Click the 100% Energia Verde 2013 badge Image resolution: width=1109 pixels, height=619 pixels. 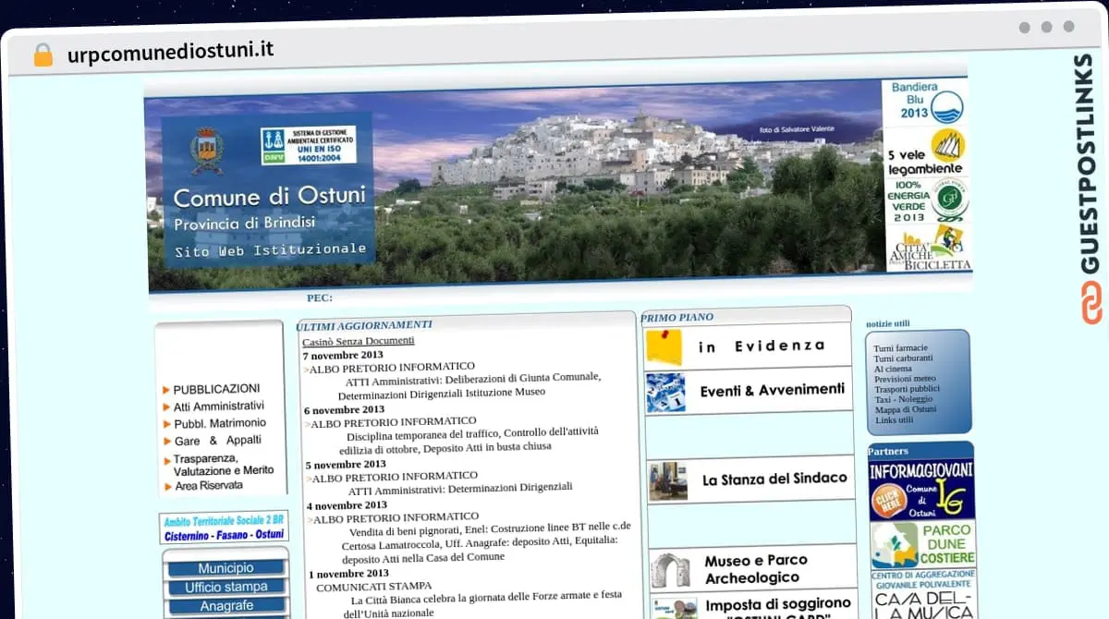pos(925,200)
